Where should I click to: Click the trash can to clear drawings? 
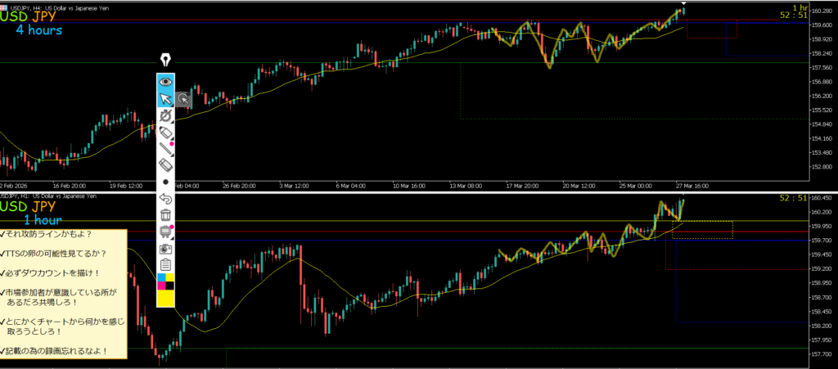tap(165, 214)
